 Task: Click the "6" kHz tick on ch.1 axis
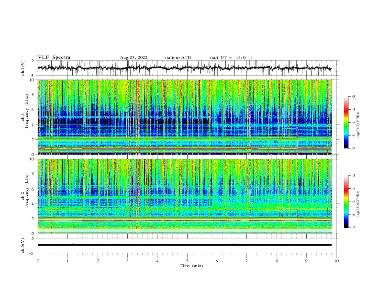point(33,110)
